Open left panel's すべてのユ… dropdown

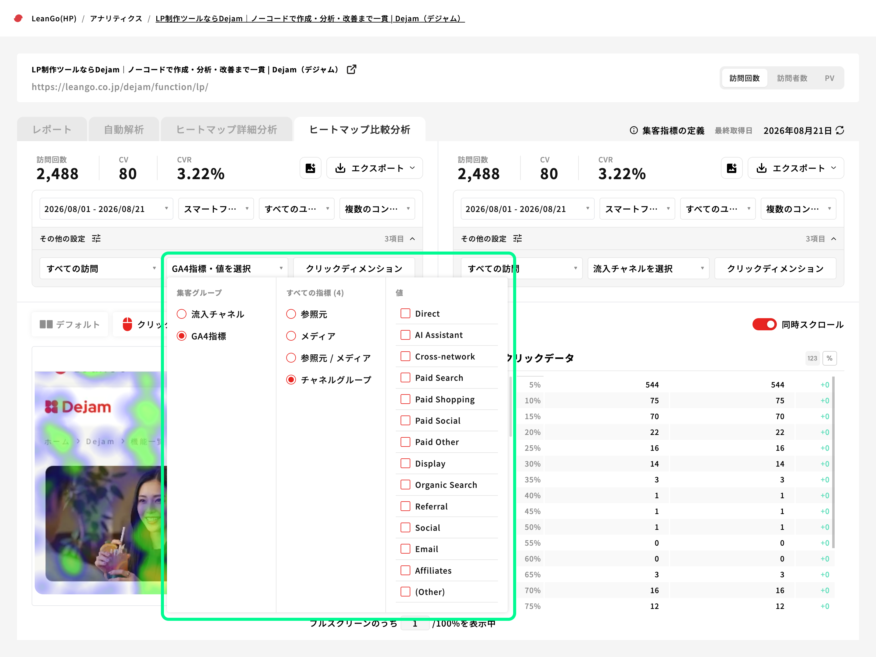(297, 209)
